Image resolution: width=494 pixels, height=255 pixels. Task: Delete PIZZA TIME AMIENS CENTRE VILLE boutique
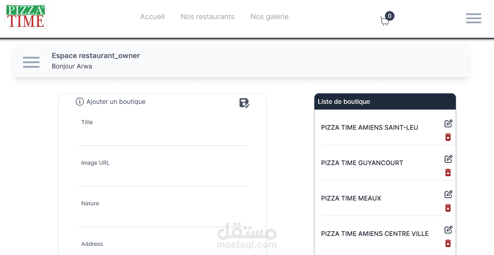[448, 243]
